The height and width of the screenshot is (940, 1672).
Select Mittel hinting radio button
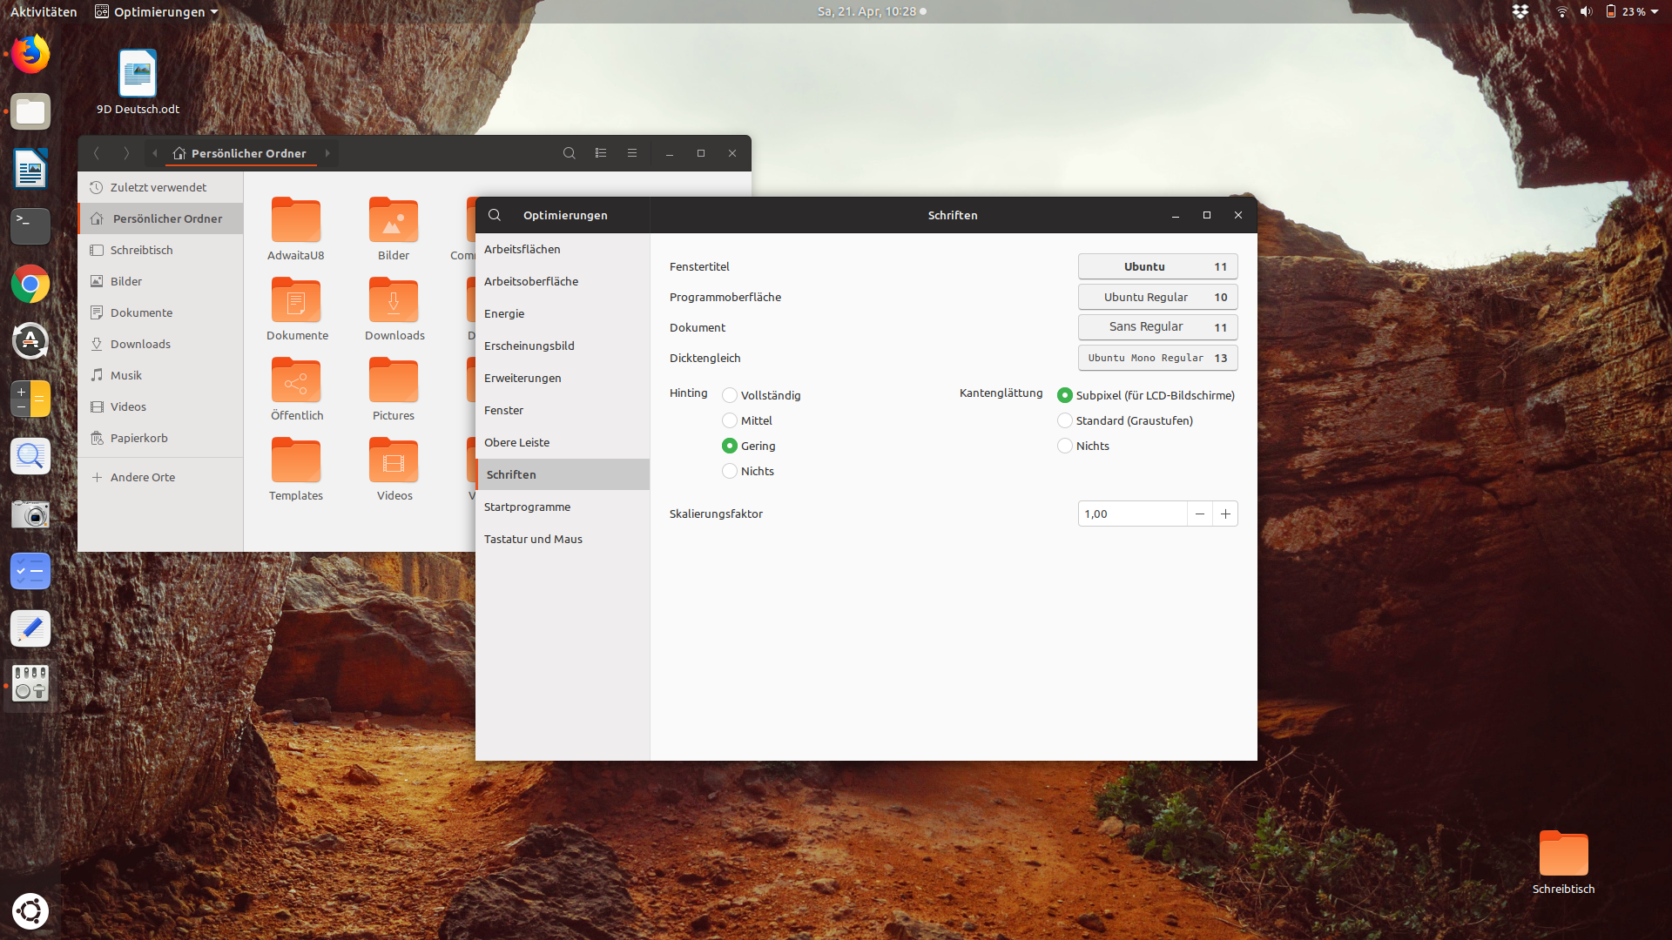(x=730, y=420)
